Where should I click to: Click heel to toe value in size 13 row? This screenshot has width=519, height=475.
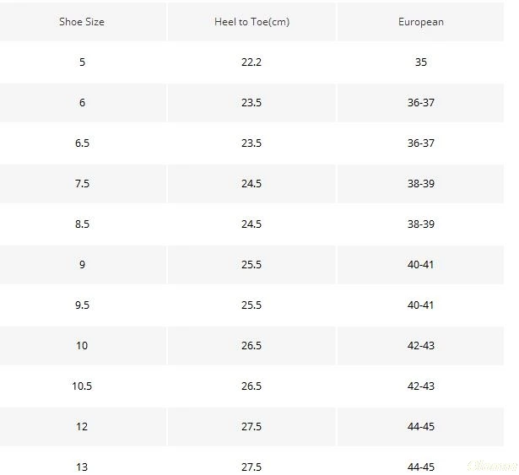click(x=251, y=467)
